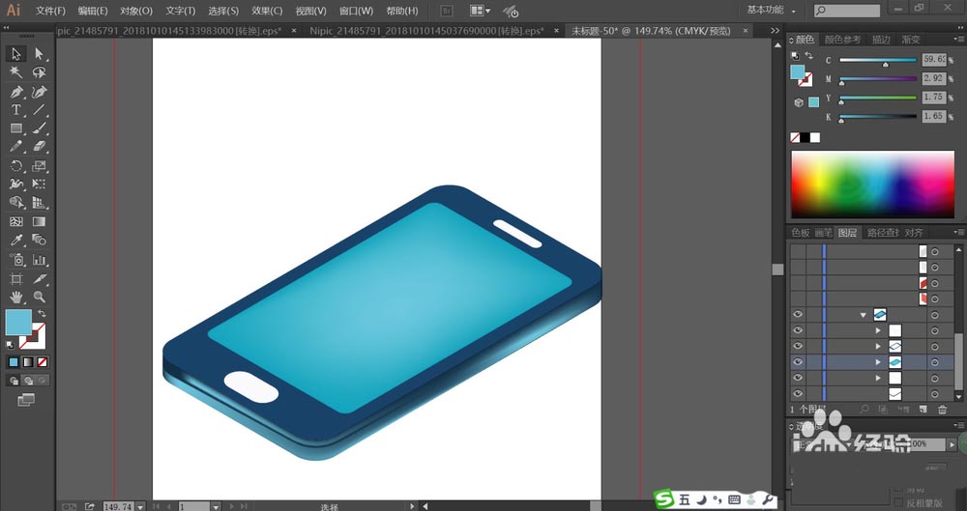Select the Shape Builder tool
The height and width of the screenshot is (511, 967).
click(16, 203)
